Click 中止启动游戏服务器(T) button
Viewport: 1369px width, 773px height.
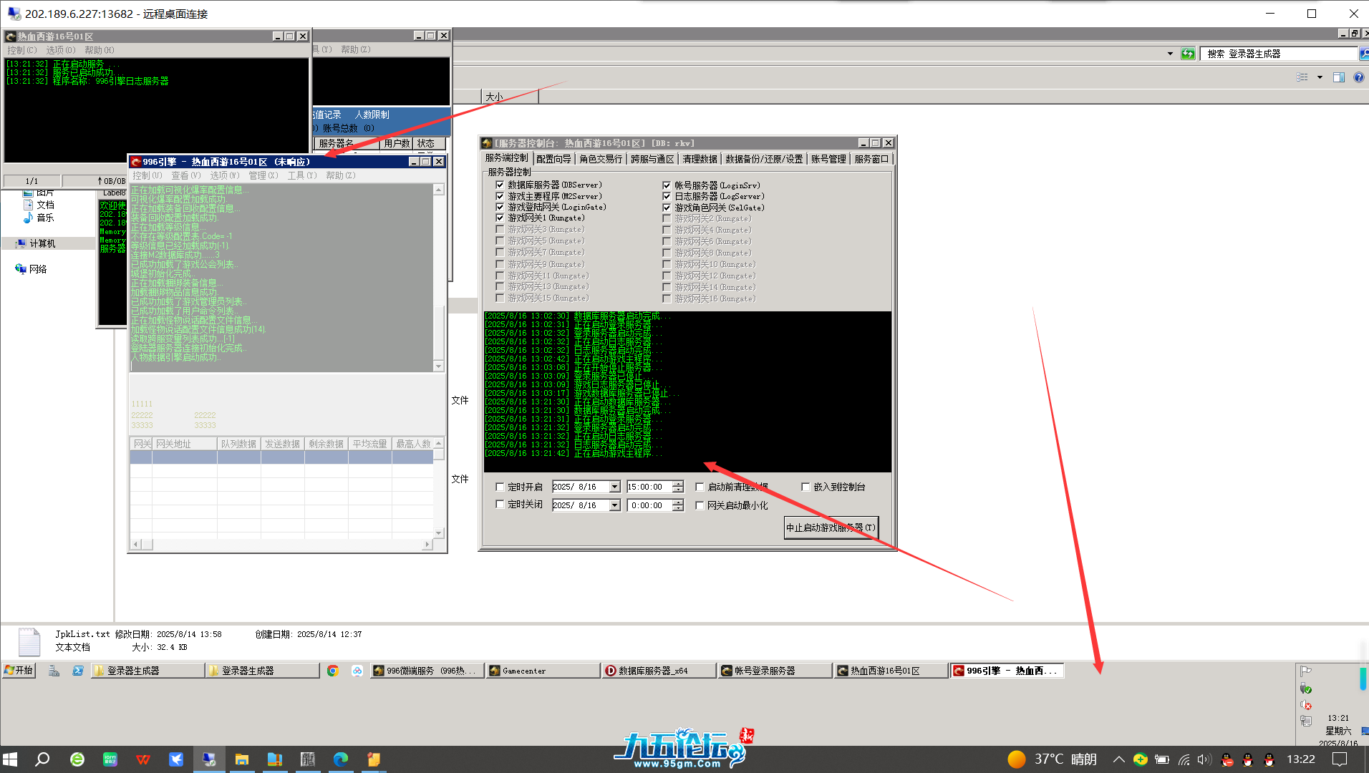click(831, 528)
